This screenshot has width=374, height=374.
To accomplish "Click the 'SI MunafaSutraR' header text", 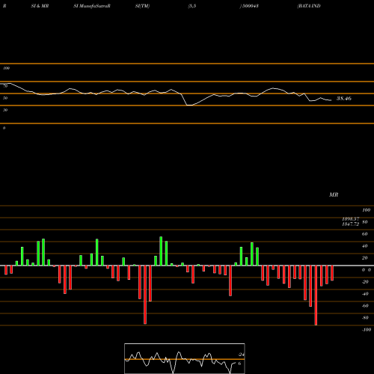I will pos(92,6).
